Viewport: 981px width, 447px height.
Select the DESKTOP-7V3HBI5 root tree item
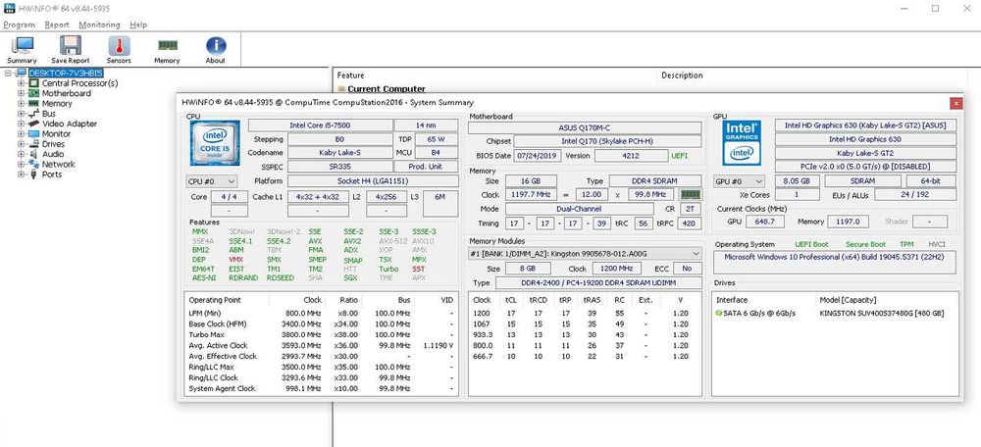click(x=66, y=74)
